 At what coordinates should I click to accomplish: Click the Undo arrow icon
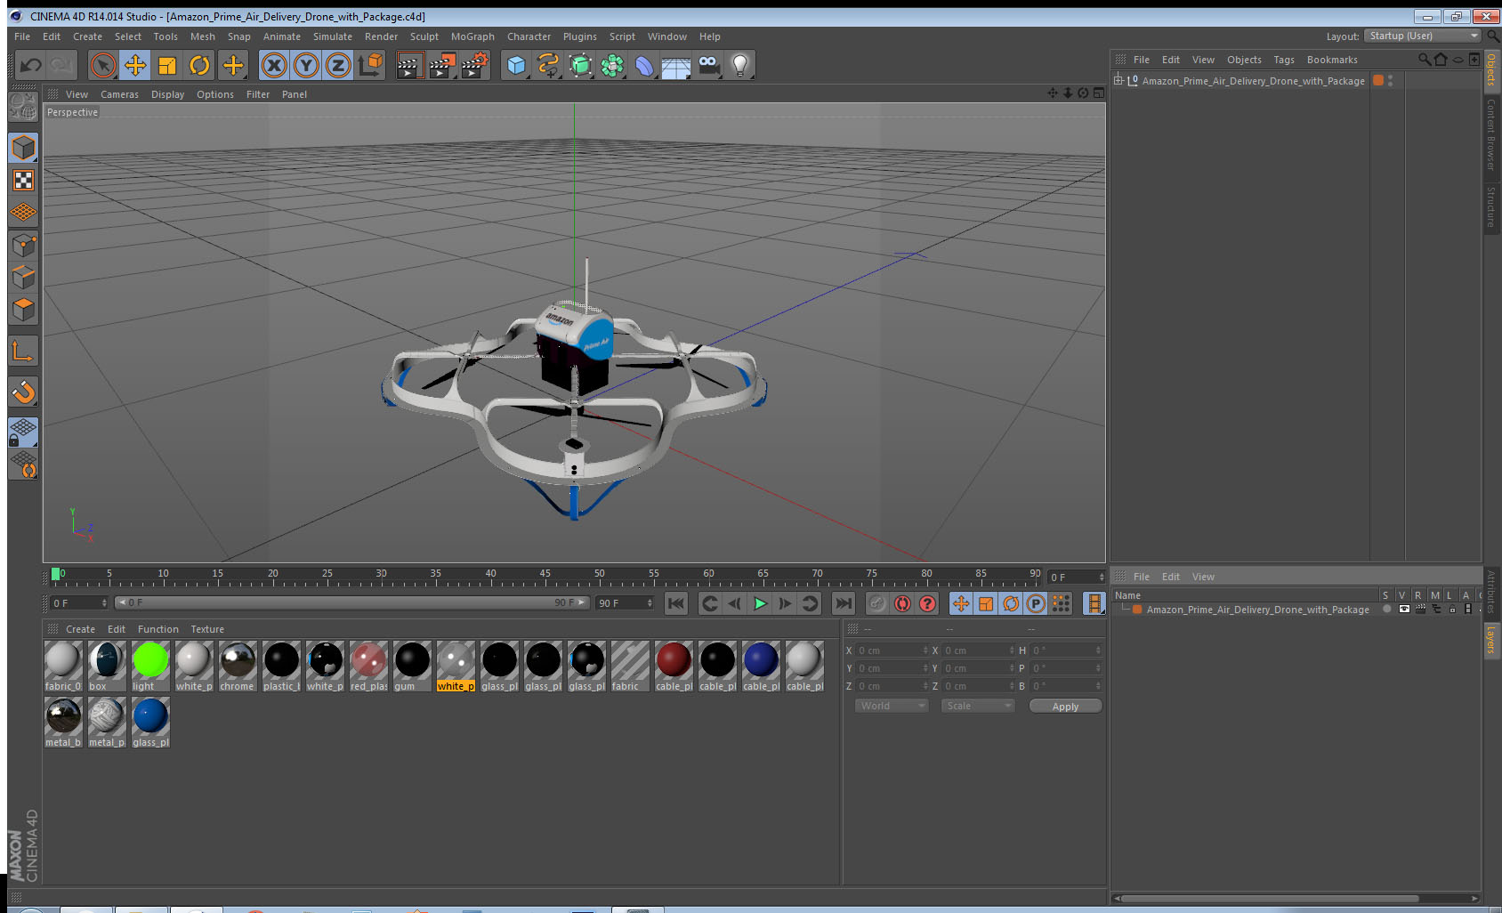point(31,65)
